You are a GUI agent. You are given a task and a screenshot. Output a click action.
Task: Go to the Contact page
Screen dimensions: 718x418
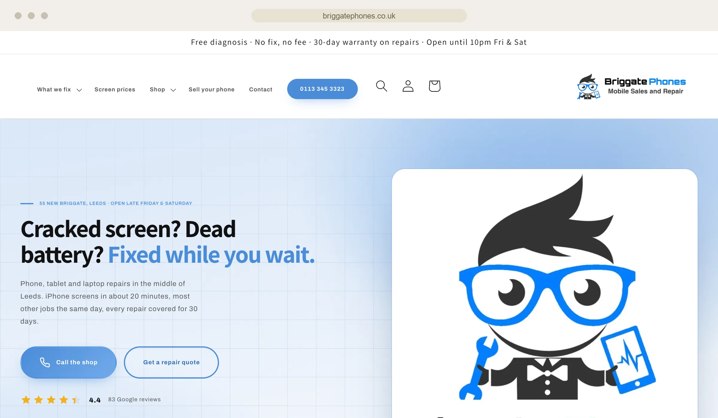261,89
